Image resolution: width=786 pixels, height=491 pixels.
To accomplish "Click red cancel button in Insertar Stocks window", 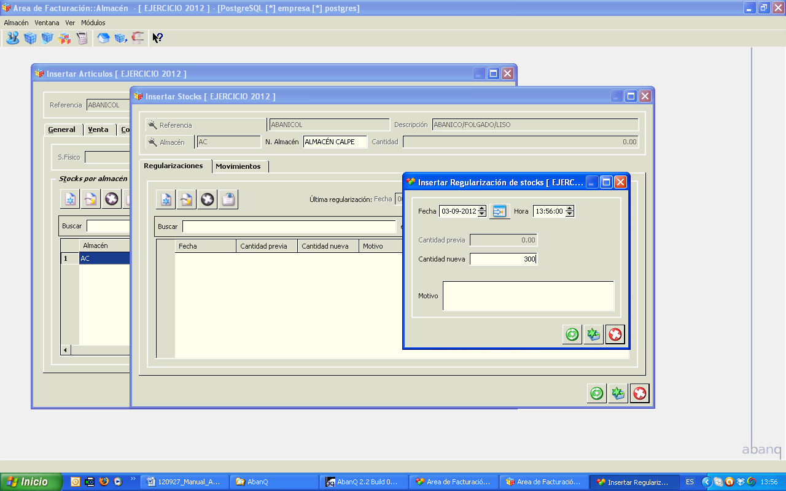I will point(640,393).
